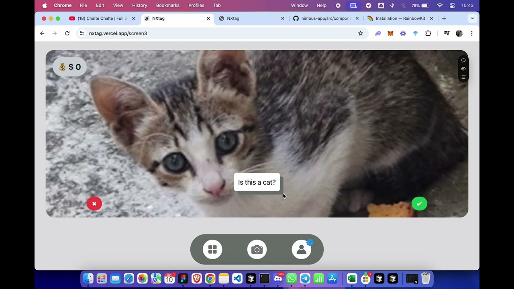The height and width of the screenshot is (289, 514).
Task: Open Finder from the Dock
Action: click(88, 278)
